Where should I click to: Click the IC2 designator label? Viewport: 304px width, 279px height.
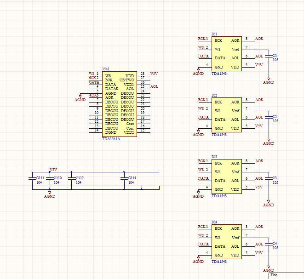[x=214, y=95]
